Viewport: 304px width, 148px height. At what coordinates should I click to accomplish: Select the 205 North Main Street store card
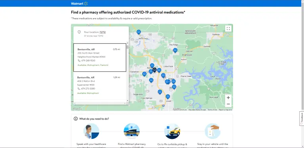coord(99,58)
